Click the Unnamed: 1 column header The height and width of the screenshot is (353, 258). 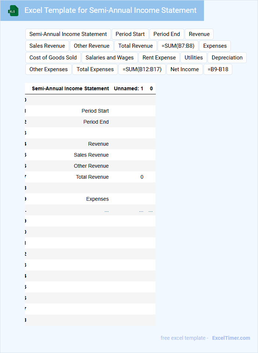129,88
